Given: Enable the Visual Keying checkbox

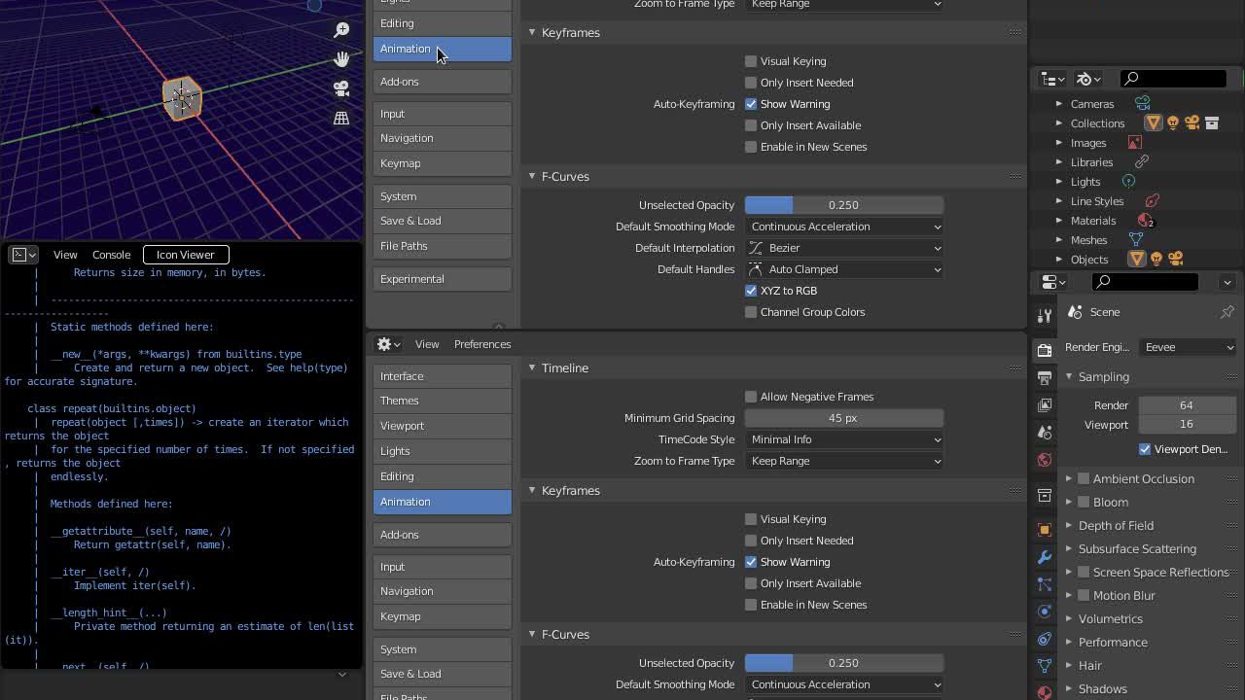Looking at the screenshot, I should point(751,60).
